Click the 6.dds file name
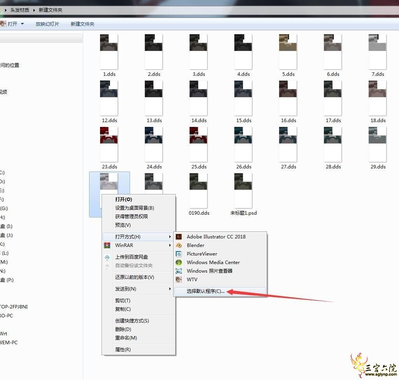The height and width of the screenshot is (380, 399). tap(333, 74)
